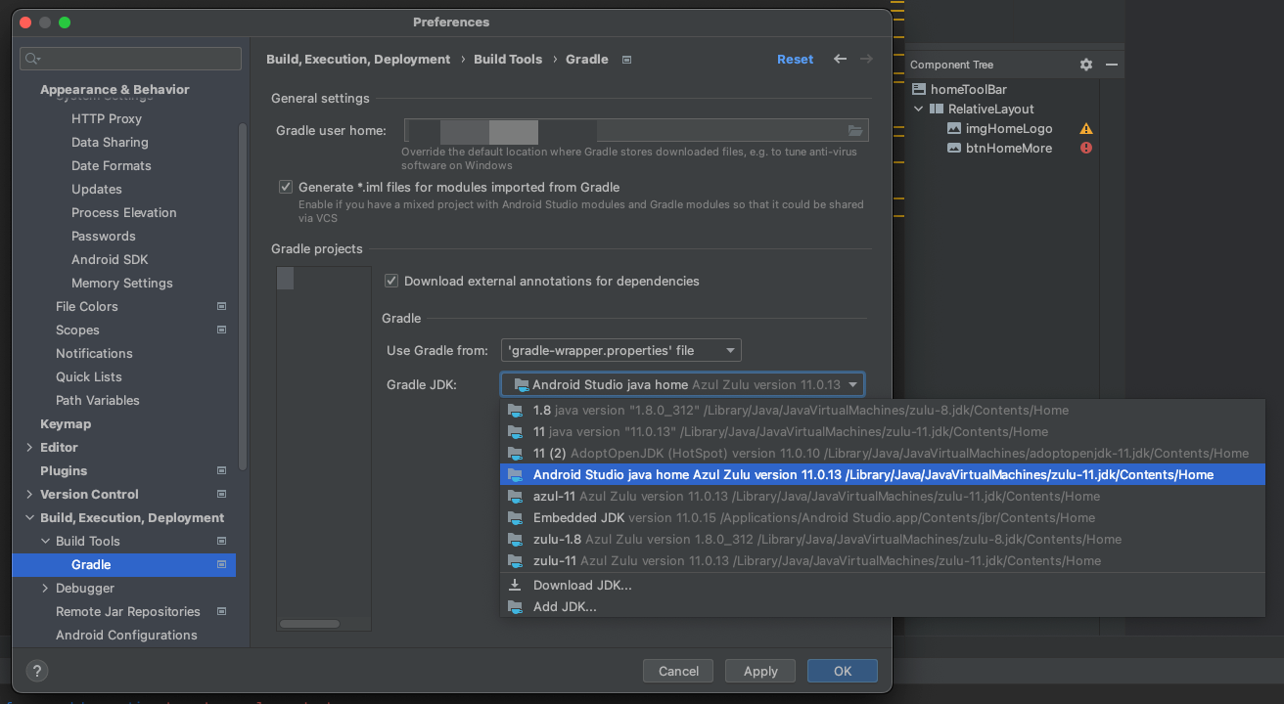Click the Reset link
Viewport: 1284px width, 704px height.
[795, 60]
